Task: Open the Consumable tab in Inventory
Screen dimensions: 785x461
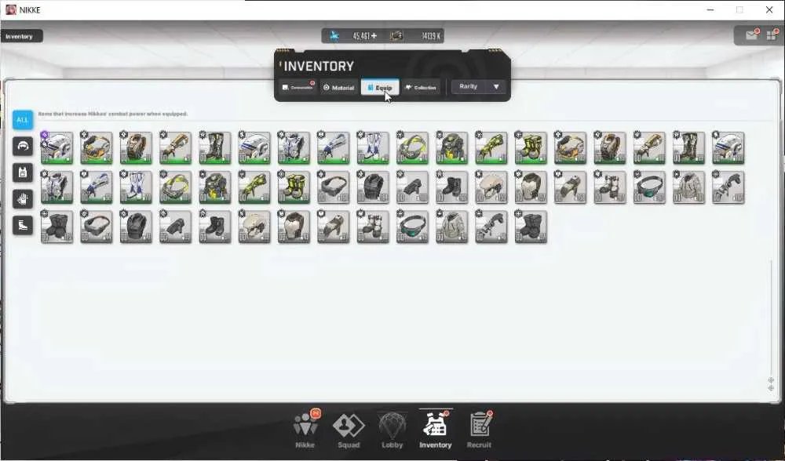Action: [298, 88]
